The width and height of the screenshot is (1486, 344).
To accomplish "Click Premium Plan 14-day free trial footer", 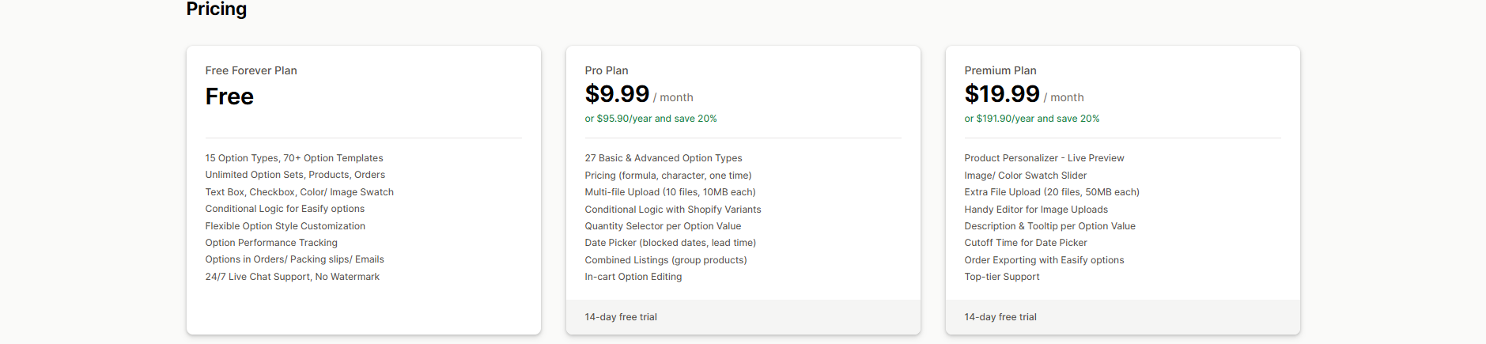I will (x=1000, y=317).
